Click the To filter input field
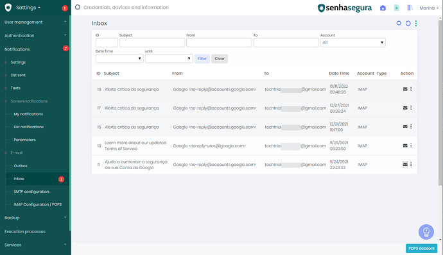The width and height of the screenshot is (443, 255). 286,42
